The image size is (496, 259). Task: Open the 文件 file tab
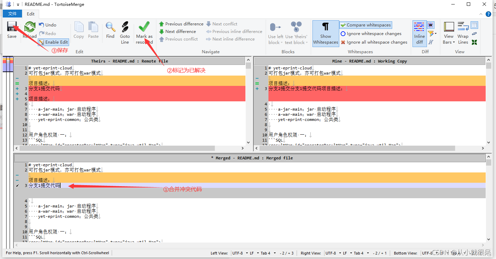[12, 14]
